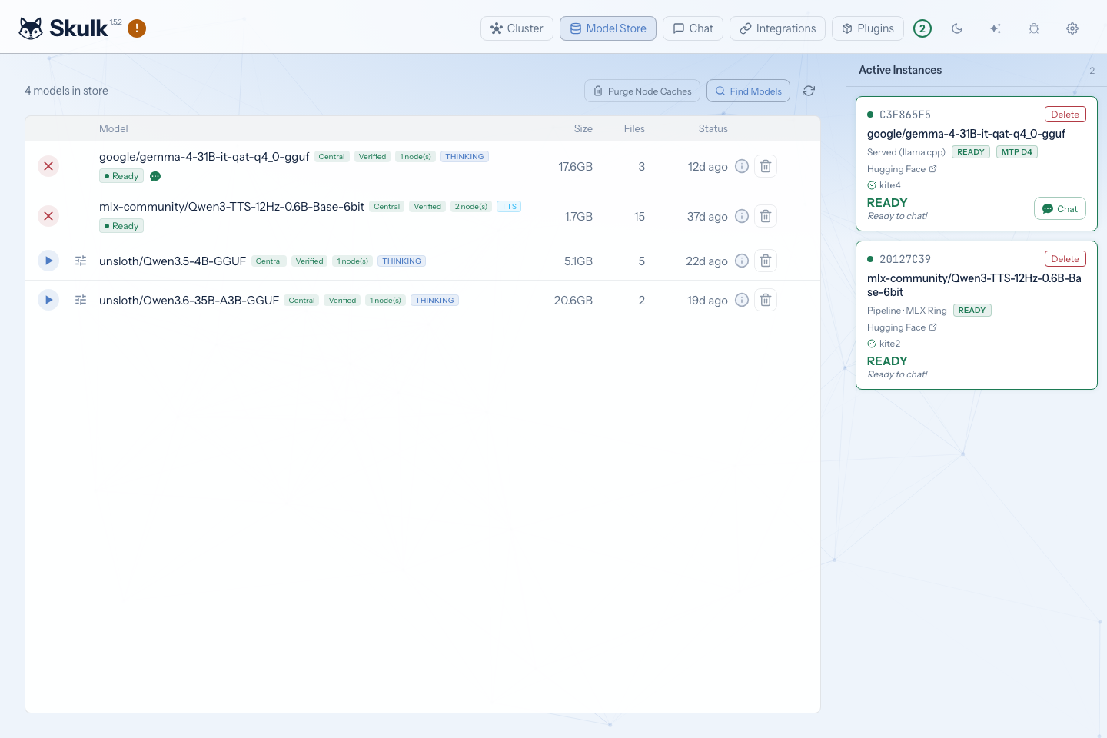Screen dimensions: 1107x738
Task: Show info for Qwen3-TTS-12Hz model
Action: [742, 216]
